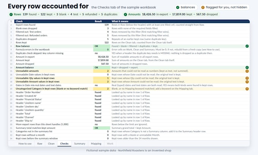Click the Header 'Order Number' cell
258x155 pixels.
click(54, 92)
